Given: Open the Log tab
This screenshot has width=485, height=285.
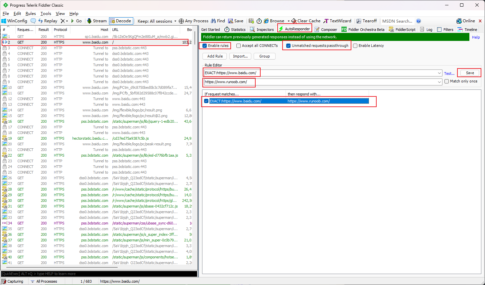Looking at the screenshot, I should pos(426,30).
